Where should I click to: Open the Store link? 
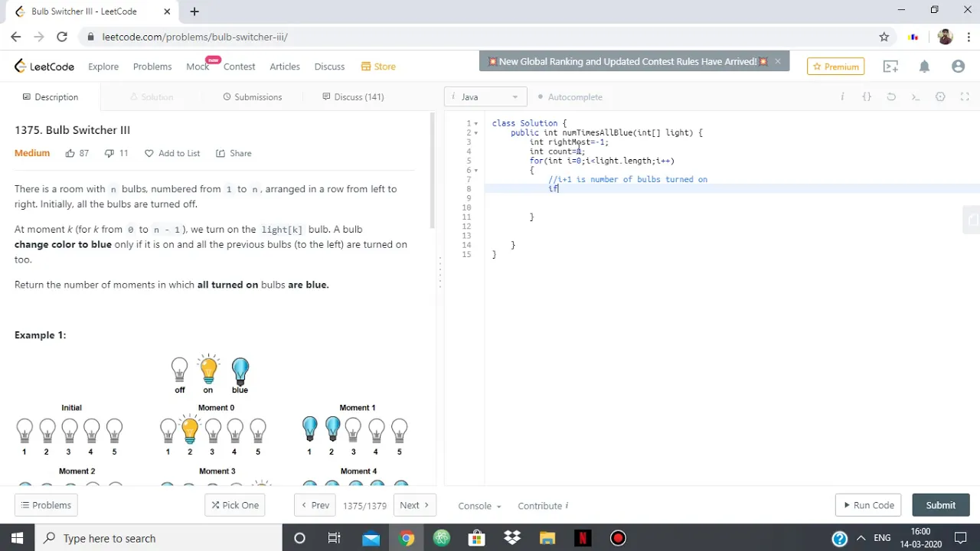coord(378,67)
